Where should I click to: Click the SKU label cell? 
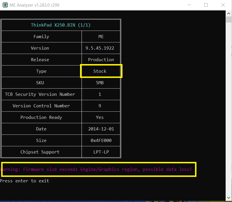point(41,83)
